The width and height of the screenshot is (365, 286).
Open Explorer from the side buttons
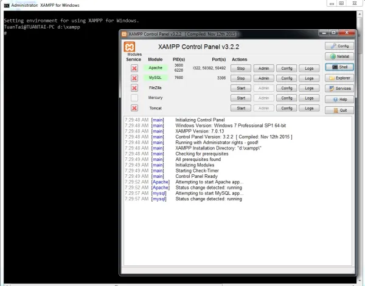click(x=339, y=78)
